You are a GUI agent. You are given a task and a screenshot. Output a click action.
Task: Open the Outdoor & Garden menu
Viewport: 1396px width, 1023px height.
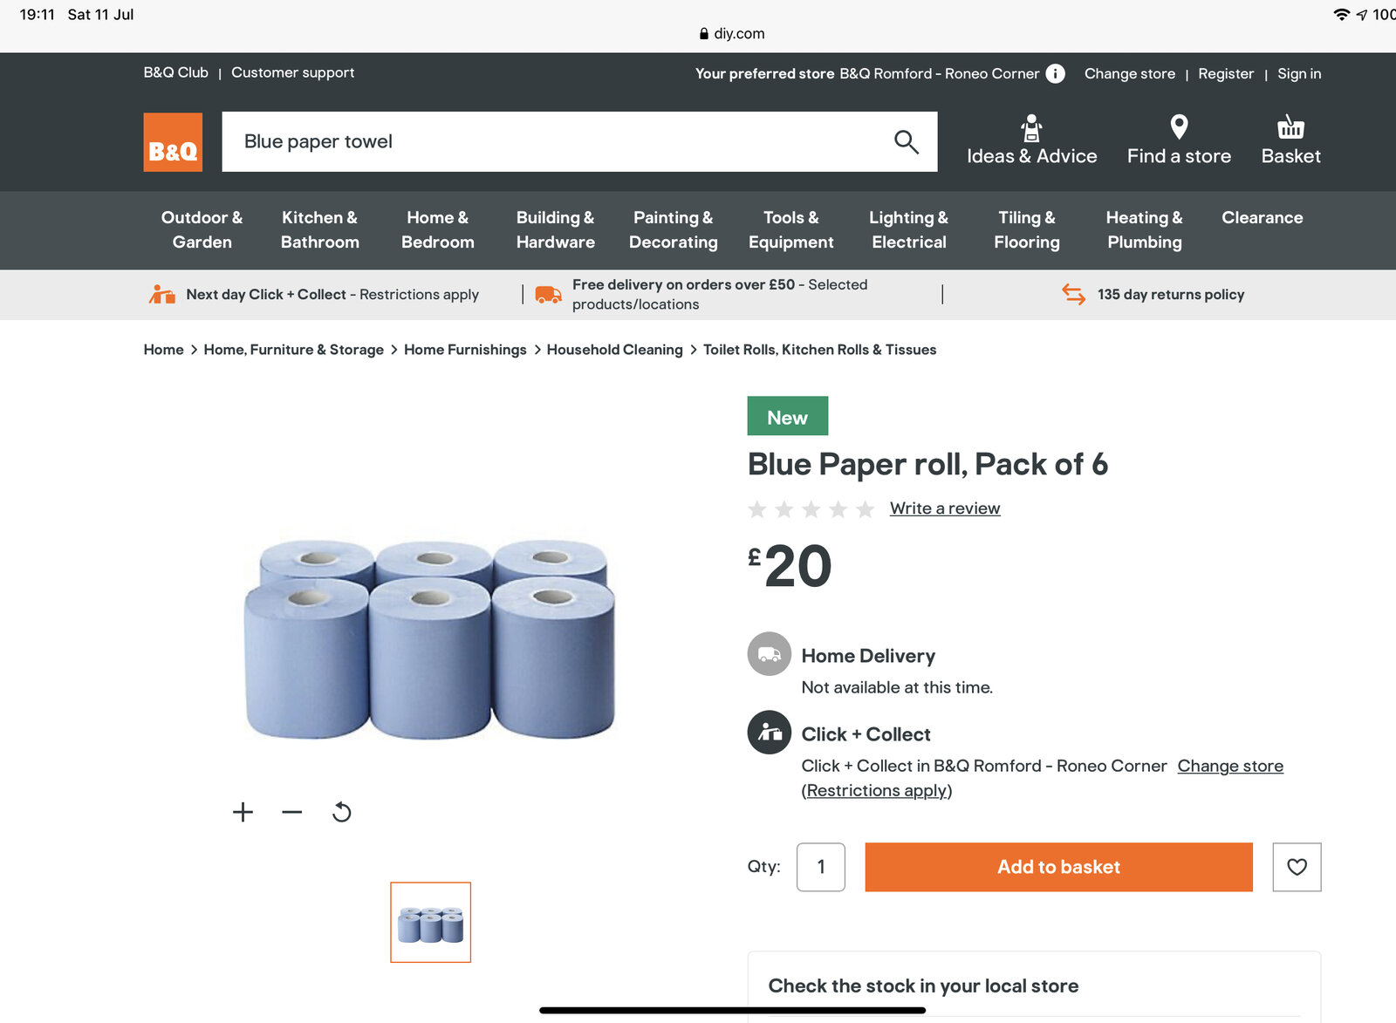pos(202,229)
